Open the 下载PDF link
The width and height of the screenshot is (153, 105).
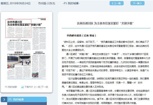[x=29, y=87]
